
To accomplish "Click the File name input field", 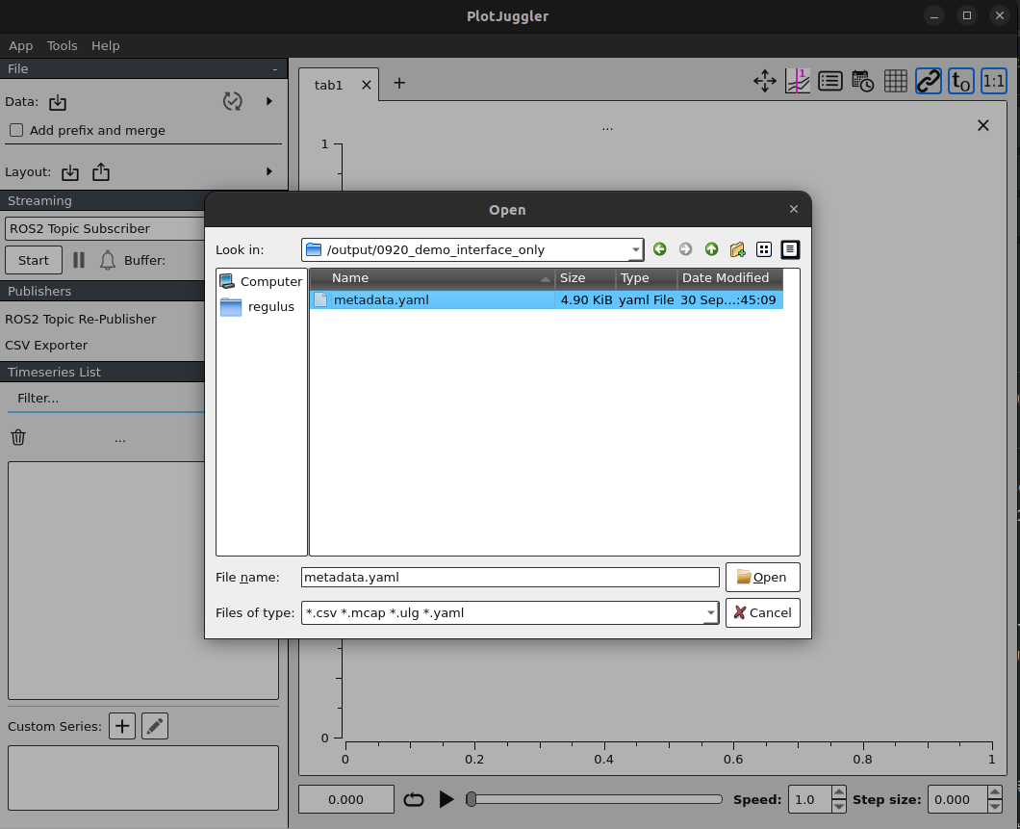I will 510,577.
